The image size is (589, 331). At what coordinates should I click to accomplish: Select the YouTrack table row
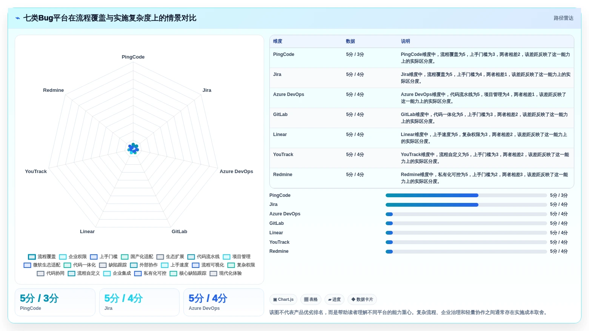tap(422, 158)
